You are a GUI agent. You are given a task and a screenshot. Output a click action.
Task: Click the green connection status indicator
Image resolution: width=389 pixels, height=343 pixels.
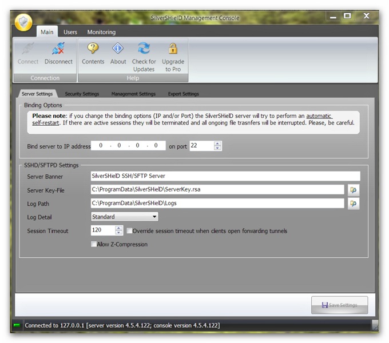coord(17,325)
